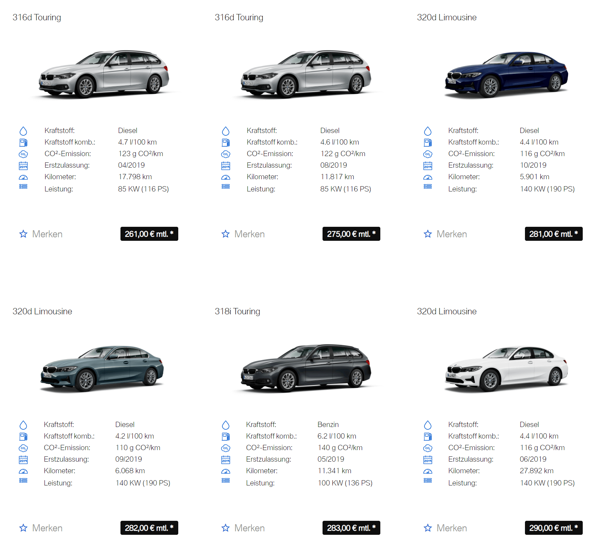
Task: Click the mileage value 17.798 km
Action: point(135,177)
